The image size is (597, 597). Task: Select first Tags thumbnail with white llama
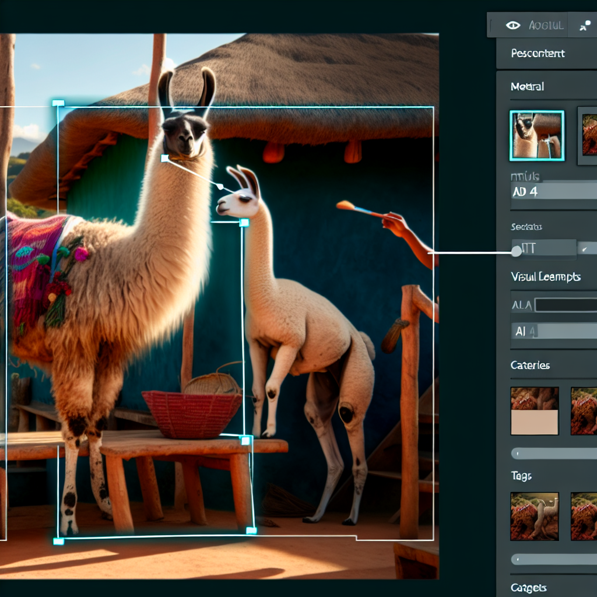(x=535, y=516)
